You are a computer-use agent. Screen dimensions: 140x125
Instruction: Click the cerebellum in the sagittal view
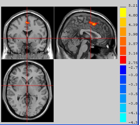click(74, 44)
